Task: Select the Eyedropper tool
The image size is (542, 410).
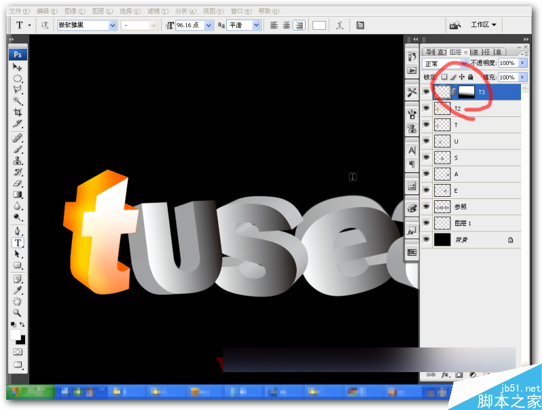Action: [x=18, y=290]
